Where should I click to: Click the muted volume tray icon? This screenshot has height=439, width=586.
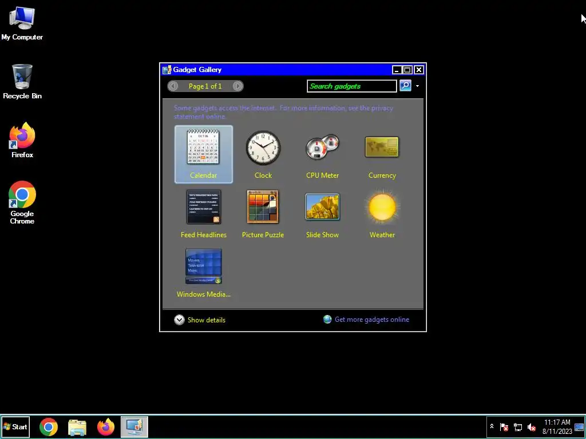532,427
